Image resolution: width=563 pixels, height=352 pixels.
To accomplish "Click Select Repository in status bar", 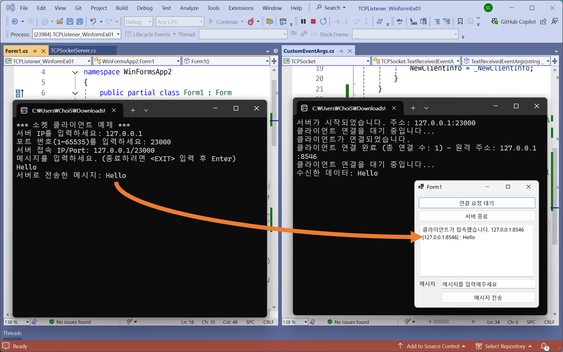I will click(x=504, y=346).
